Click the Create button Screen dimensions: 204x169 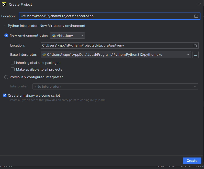(x=192, y=161)
